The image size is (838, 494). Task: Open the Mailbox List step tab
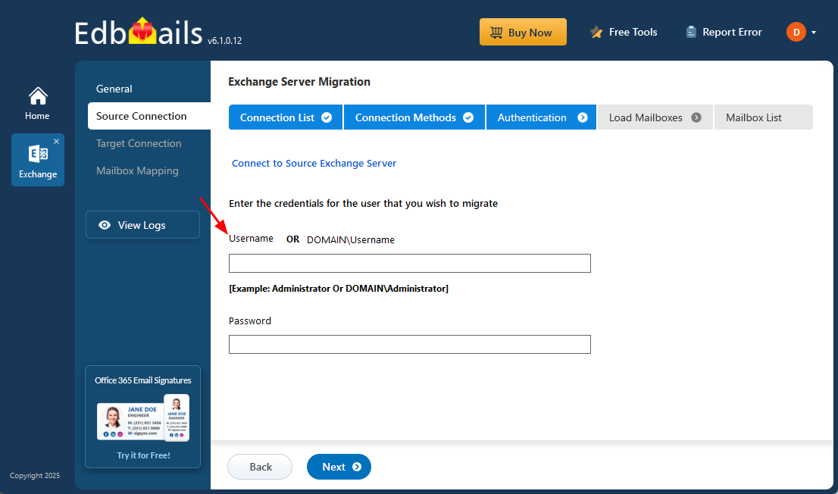tap(763, 117)
